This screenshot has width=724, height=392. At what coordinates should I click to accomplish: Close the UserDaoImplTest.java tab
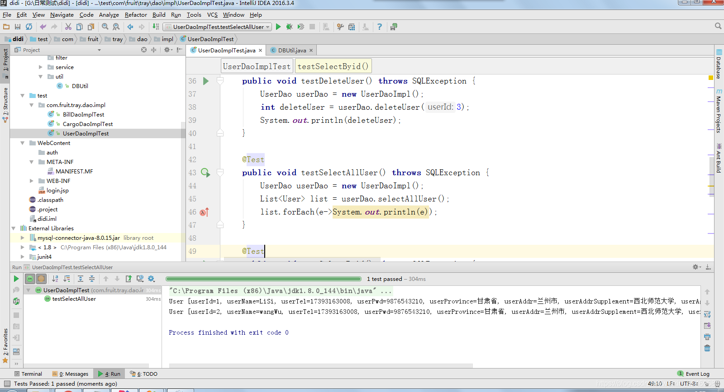260,50
